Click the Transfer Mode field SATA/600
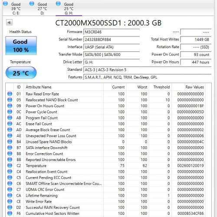Screen dimensions: 217x217 tap(112, 55)
